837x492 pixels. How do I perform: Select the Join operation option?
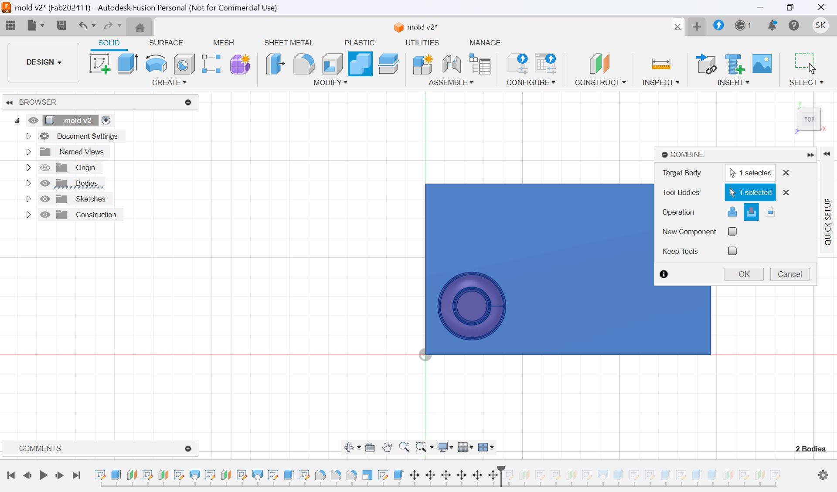click(732, 212)
